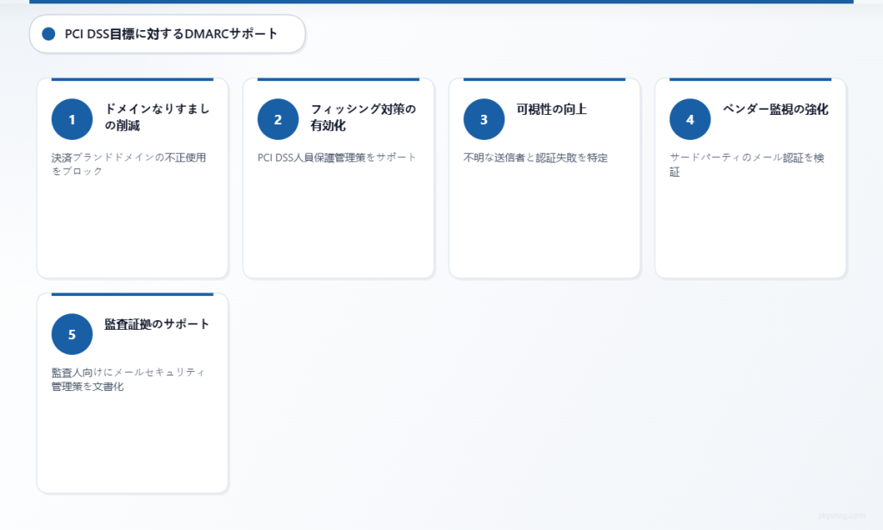Screen dimensions: 883x530
Task: Select the header 'PCI DSS目標に対するDMARCサポート'
Action: pos(172,34)
